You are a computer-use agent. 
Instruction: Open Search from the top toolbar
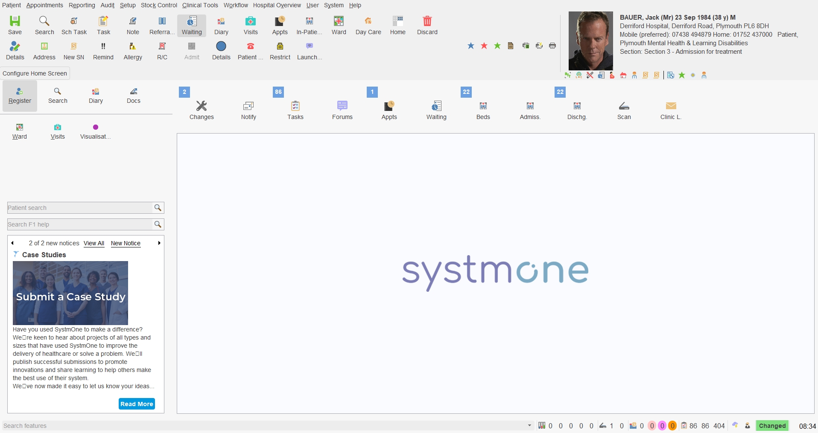pos(44,26)
